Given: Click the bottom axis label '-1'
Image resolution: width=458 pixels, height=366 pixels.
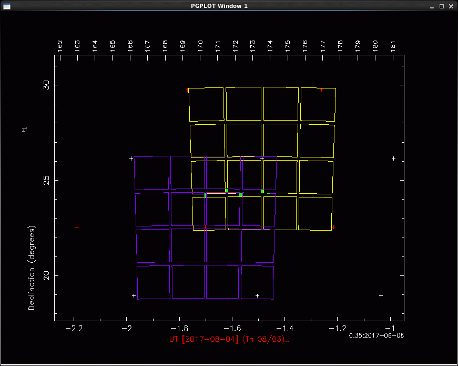Looking at the screenshot, I should pyautogui.click(x=390, y=329).
